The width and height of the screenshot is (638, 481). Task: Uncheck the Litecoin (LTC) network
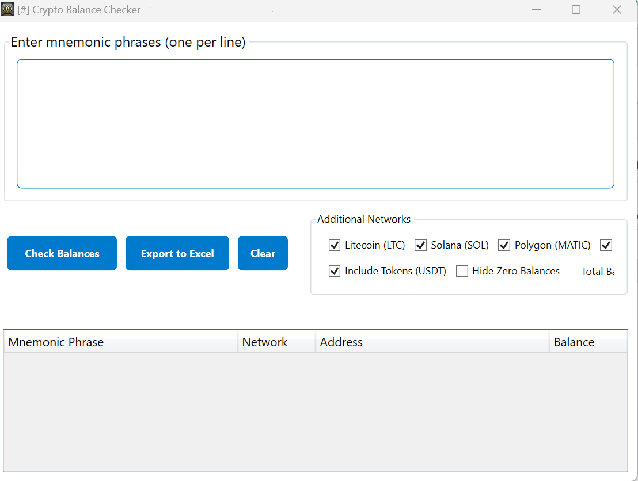(x=335, y=246)
